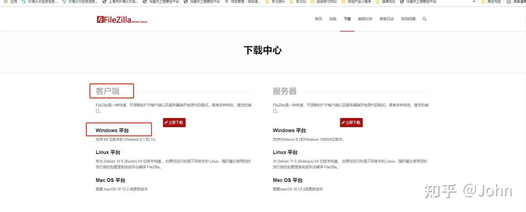Viewport: 526px width, 212px height.
Task: Click 立即下载 under 客户端 section
Action: pyautogui.click(x=174, y=122)
